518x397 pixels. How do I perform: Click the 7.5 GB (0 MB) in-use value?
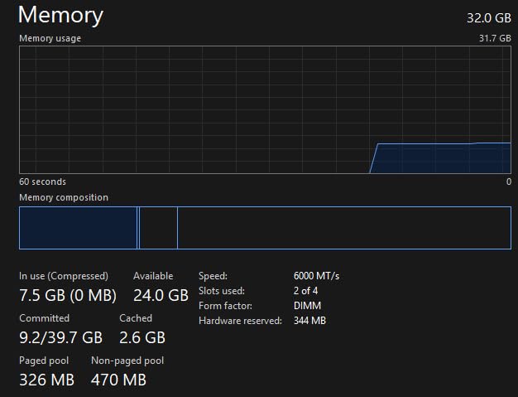click(68, 295)
